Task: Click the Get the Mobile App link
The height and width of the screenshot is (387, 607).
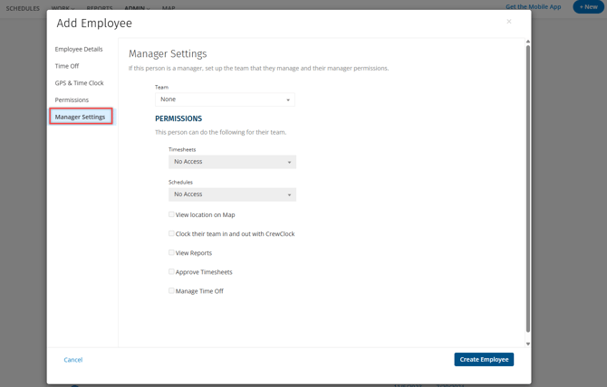Action: [533, 6]
